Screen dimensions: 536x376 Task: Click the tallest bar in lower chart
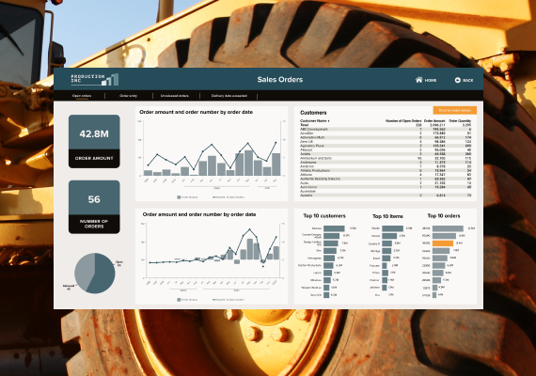pyautogui.click(x=250, y=249)
